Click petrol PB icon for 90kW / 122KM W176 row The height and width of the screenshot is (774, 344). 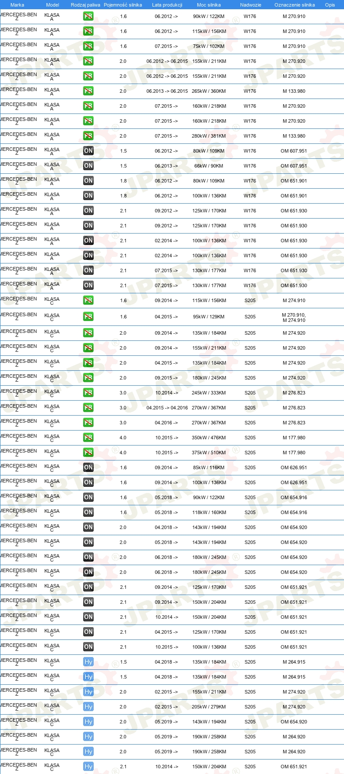[88, 16]
